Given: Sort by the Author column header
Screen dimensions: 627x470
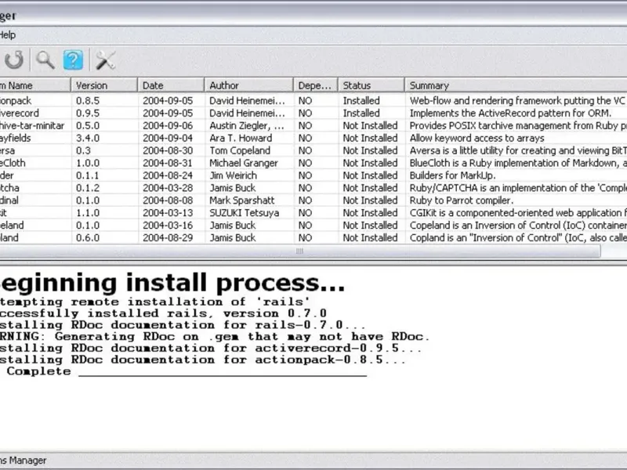Looking at the screenshot, I should click(x=249, y=85).
